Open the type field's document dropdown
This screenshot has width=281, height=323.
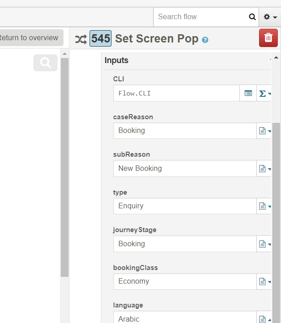(x=265, y=206)
